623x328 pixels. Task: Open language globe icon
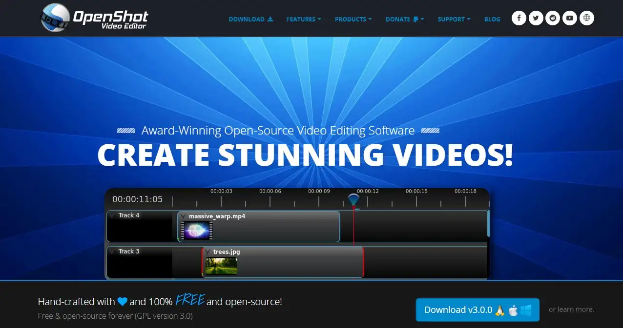587,19
